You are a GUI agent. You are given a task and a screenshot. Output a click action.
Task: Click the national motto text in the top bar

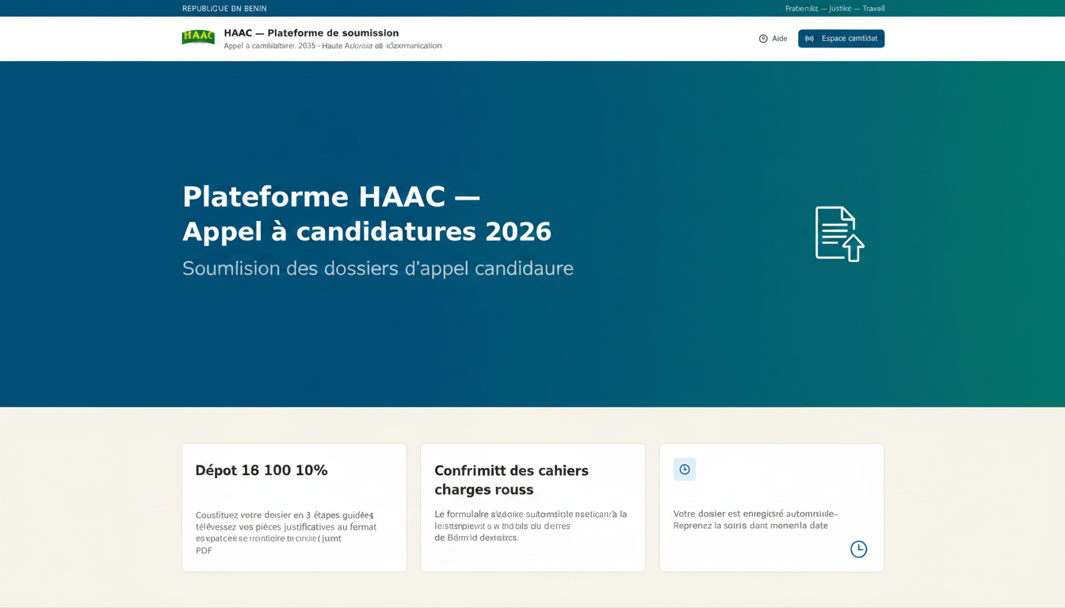[834, 9]
